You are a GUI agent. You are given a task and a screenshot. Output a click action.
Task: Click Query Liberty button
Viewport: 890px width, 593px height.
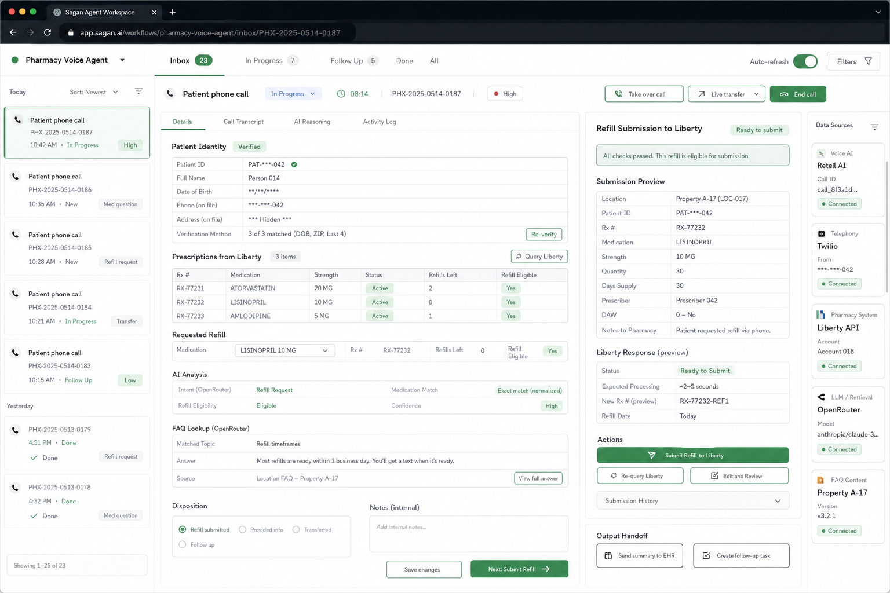(539, 257)
